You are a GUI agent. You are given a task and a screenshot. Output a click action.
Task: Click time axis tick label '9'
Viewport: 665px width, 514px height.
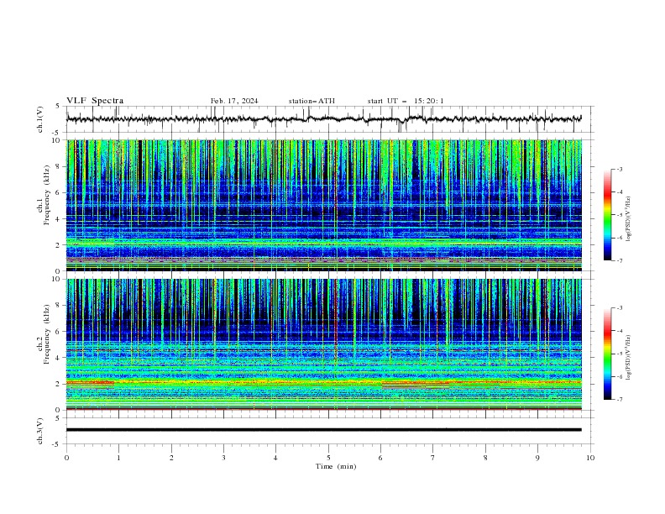(537, 458)
